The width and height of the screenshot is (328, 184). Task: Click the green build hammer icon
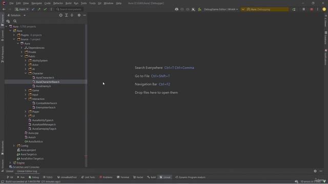pos(199,9)
